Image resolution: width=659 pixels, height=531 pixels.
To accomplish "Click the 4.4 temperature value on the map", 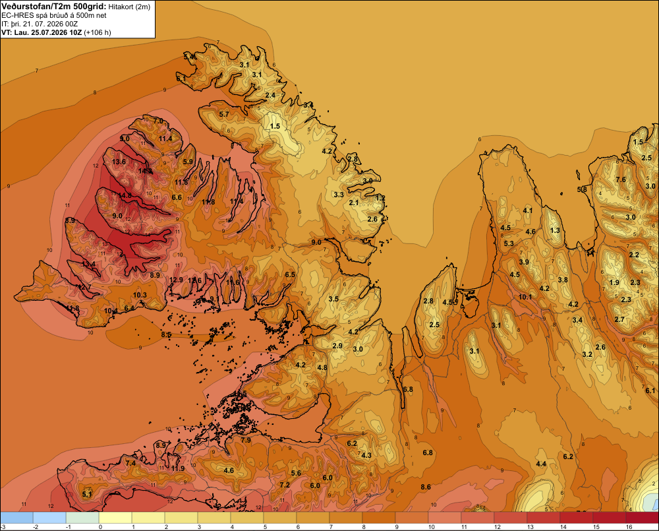I will coord(541,464).
